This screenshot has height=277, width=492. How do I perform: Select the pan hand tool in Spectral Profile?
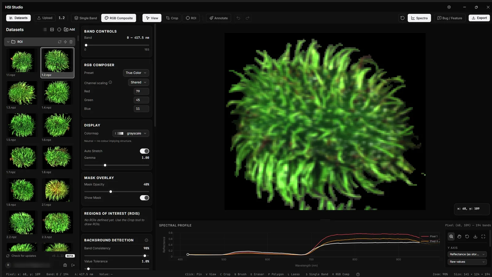(459, 236)
